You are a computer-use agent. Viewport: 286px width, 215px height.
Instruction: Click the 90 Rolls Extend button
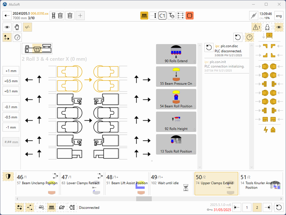(176, 54)
